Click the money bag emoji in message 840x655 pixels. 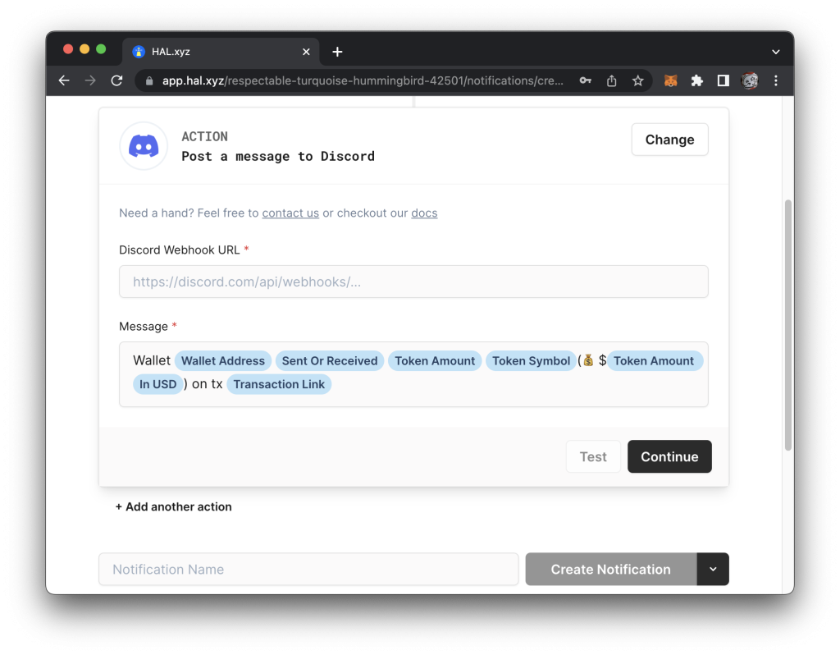588,360
